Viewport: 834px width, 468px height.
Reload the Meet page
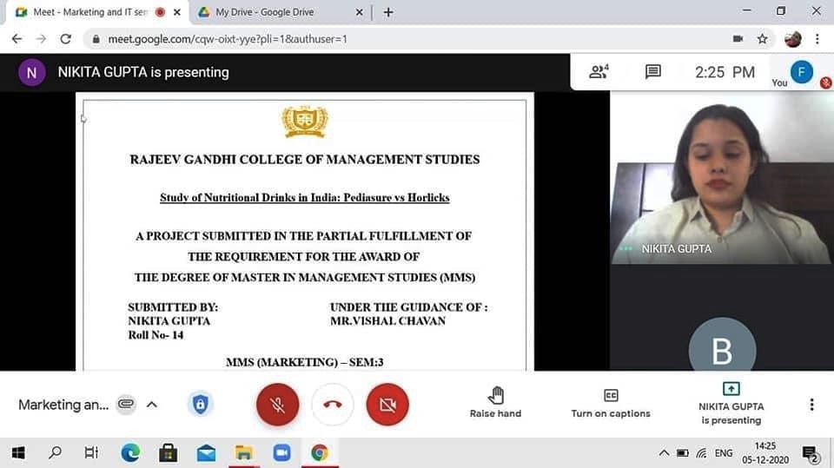tap(65, 39)
